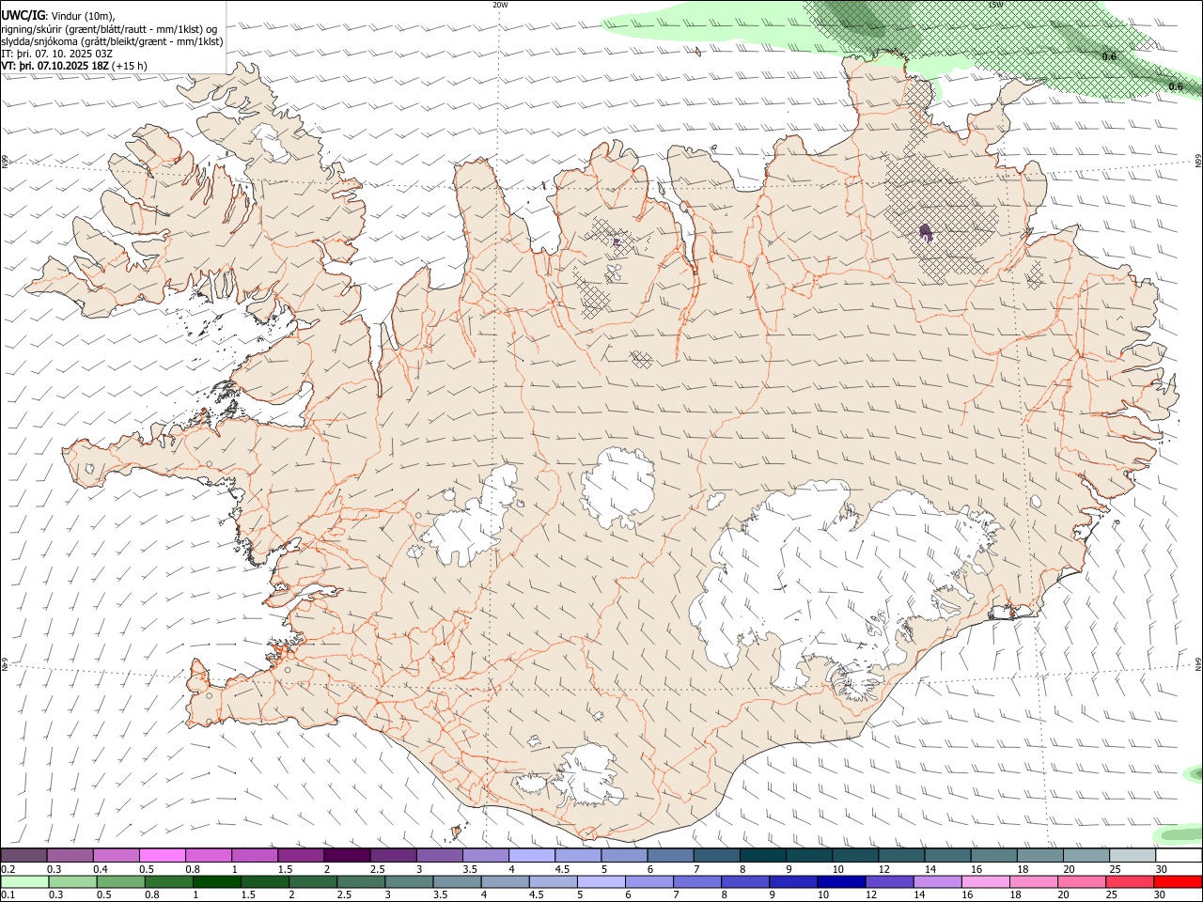
Task: Click the 'VT: þri. 07.10.2025 18Z' line
Action: tap(55, 66)
